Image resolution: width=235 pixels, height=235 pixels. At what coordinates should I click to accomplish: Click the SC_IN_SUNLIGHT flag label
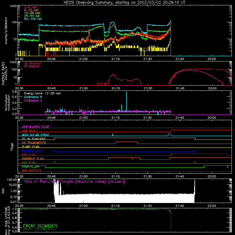pos(34,139)
